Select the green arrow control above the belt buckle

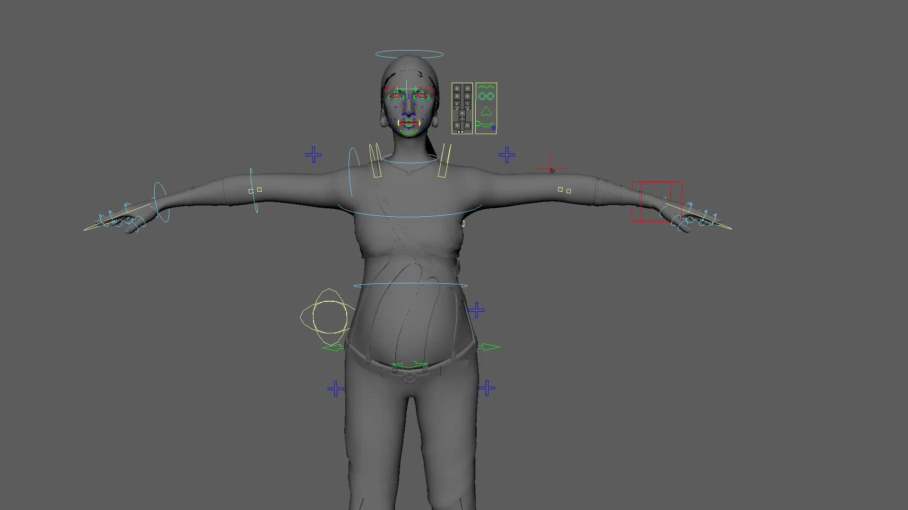tap(409, 365)
